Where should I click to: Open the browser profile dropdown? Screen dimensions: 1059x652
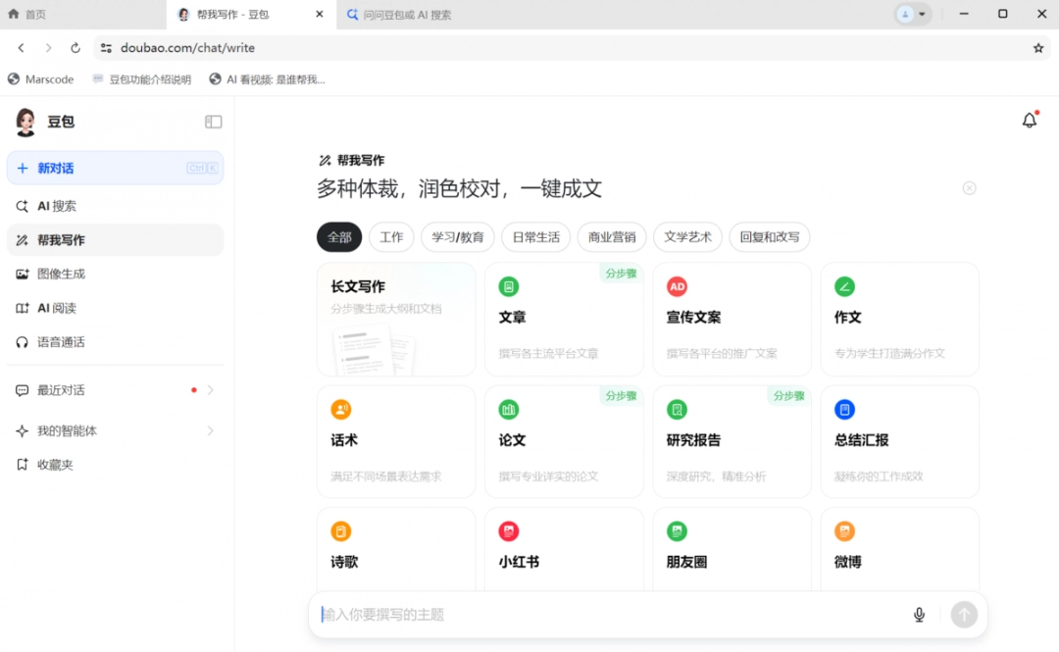coord(911,14)
